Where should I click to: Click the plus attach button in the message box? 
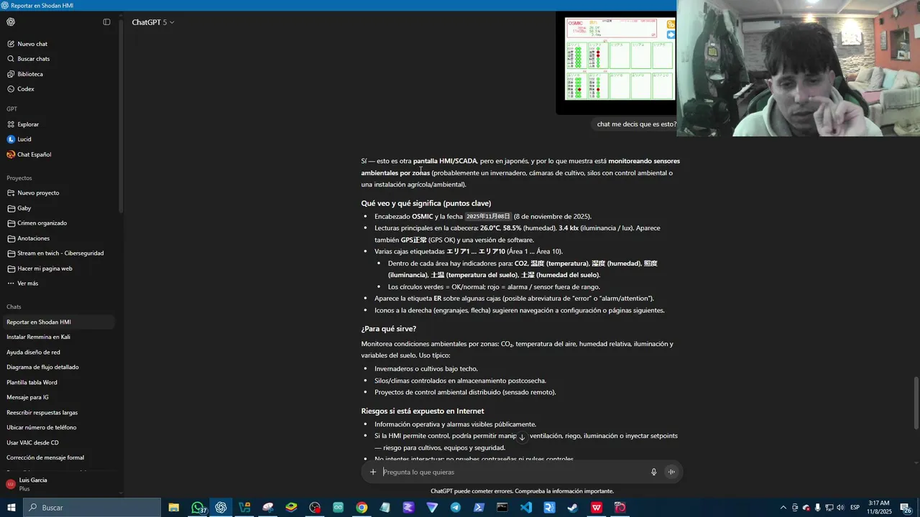[x=373, y=472]
